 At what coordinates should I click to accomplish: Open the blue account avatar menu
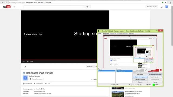tap(167, 7)
